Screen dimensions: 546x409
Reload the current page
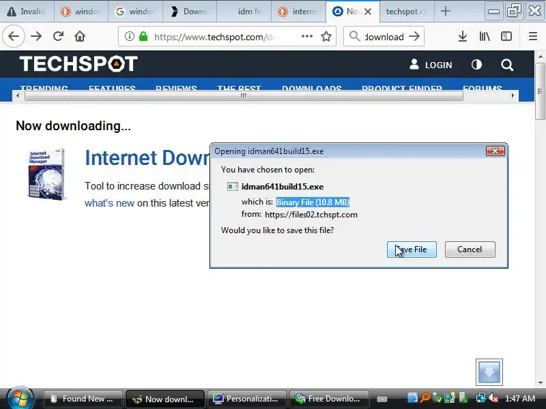[x=58, y=36]
